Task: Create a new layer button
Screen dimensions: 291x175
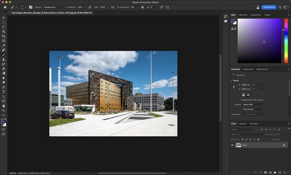Action: (280, 172)
